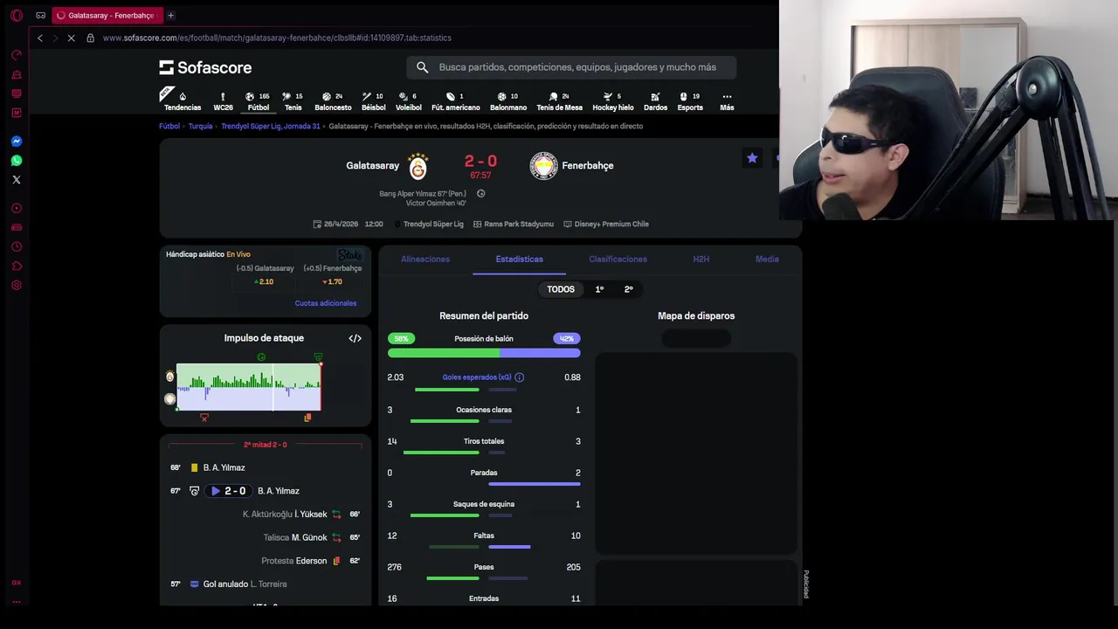The width and height of the screenshot is (1118, 629).
Task: Click the browser address bar URL
Action: tap(277, 38)
